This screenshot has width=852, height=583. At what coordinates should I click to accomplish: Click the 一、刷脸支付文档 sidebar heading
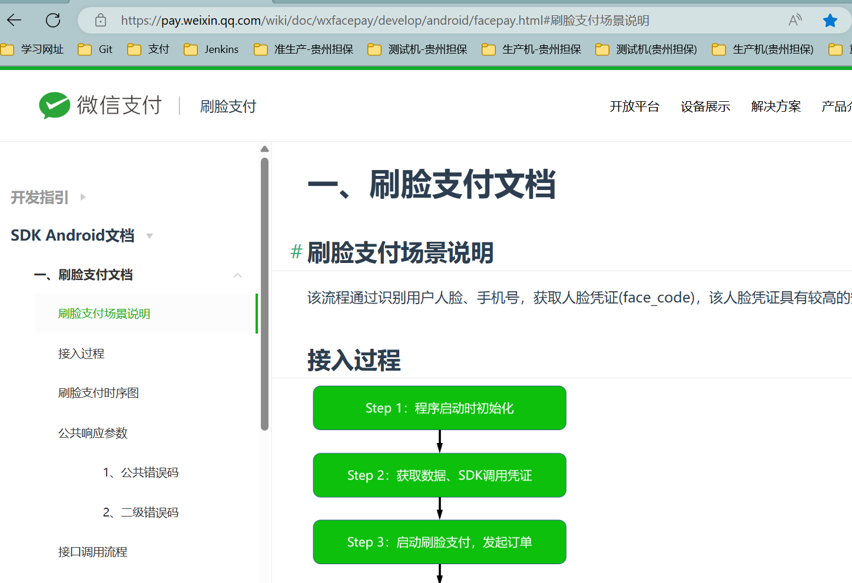[83, 275]
